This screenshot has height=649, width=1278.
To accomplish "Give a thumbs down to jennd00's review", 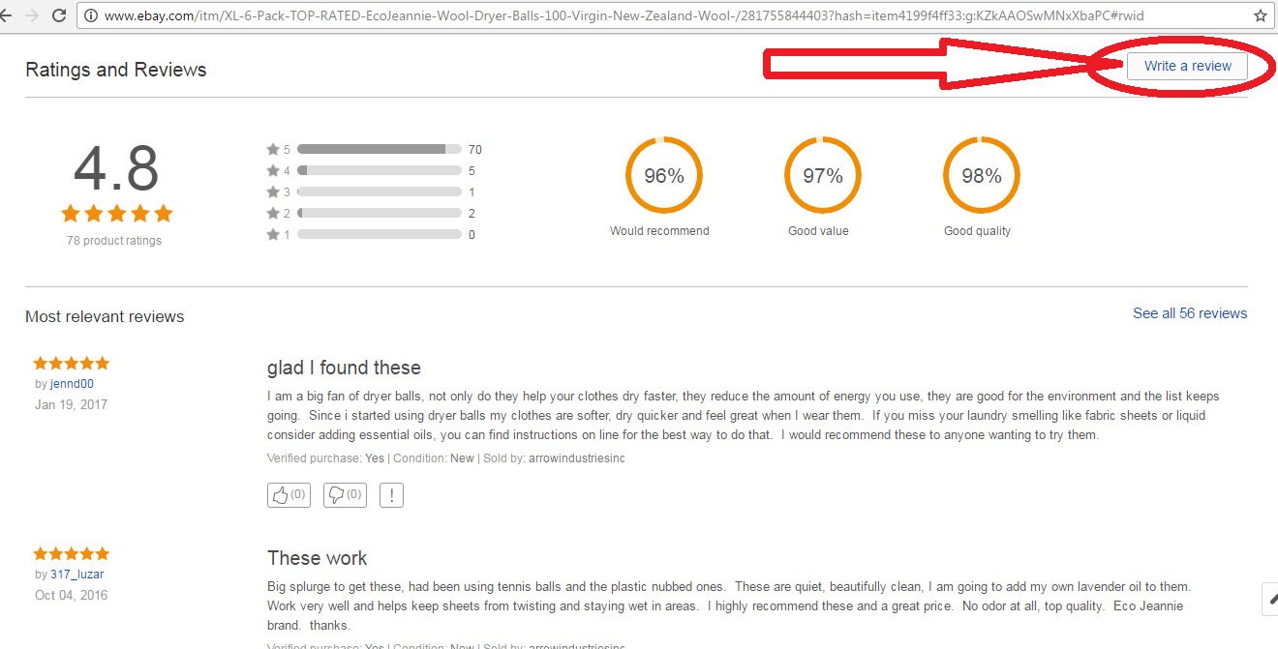I will coord(345,494).
